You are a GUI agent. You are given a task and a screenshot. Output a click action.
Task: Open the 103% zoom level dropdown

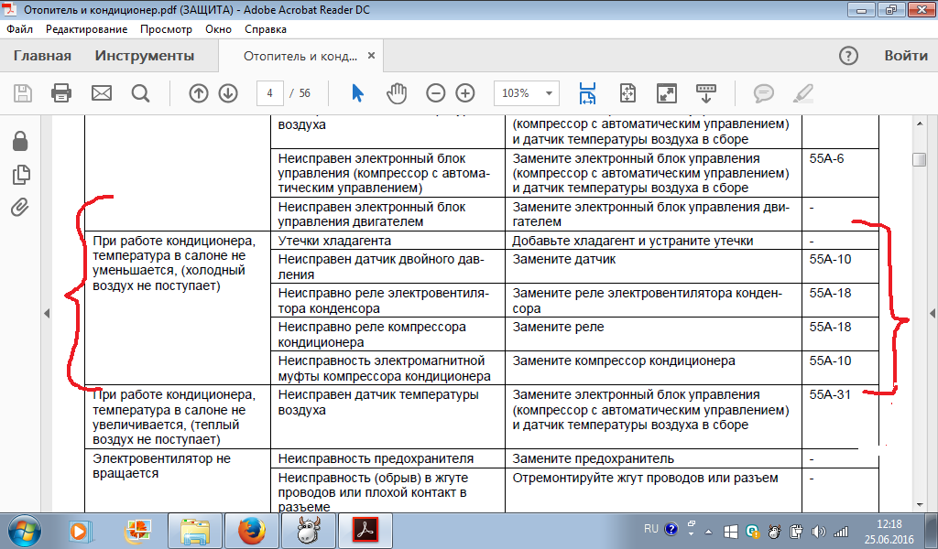tap(527, 93)
